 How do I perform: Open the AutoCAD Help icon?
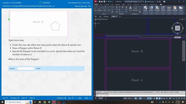[164, 1]
